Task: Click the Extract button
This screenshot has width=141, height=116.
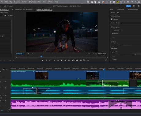Action: click(x=77, y=60)
